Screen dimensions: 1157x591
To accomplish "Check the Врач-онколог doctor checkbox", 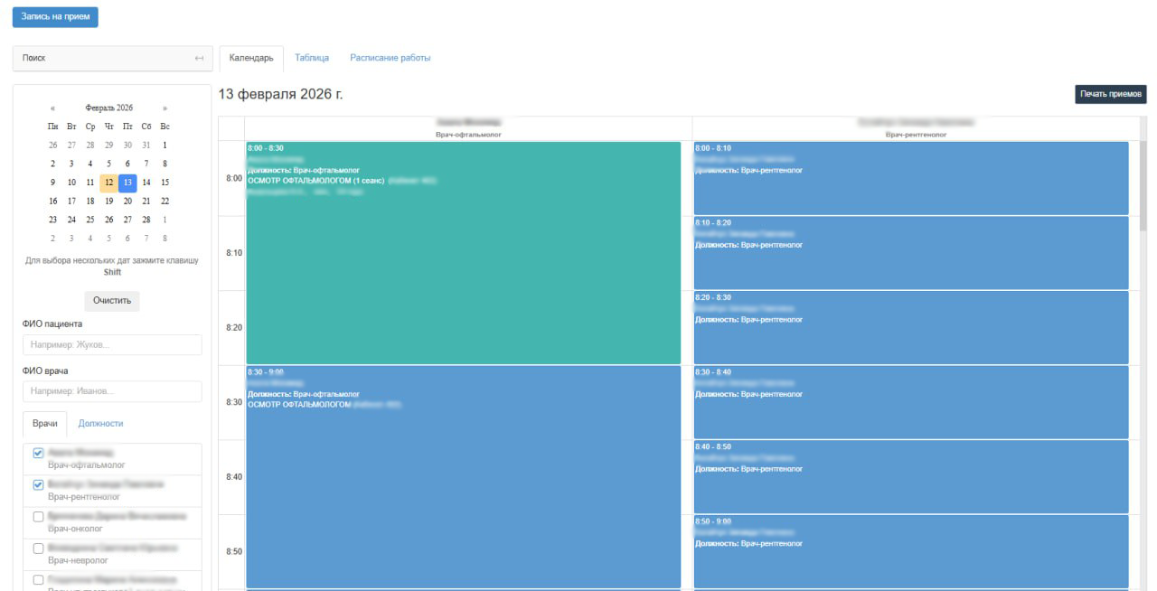I will (x=38, y=516).
